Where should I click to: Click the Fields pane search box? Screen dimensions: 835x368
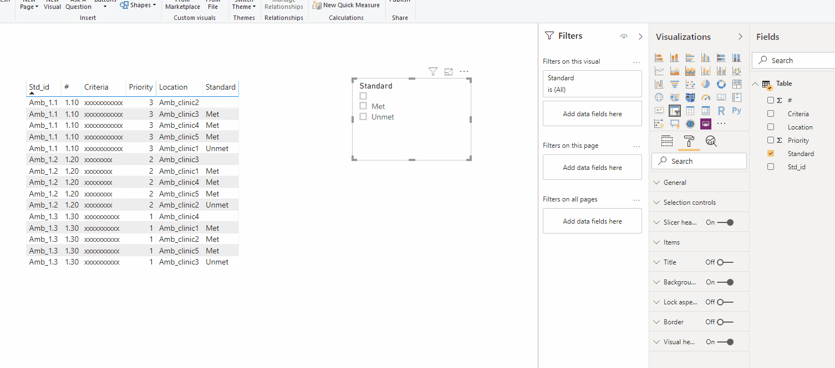(x=793, y=60)
